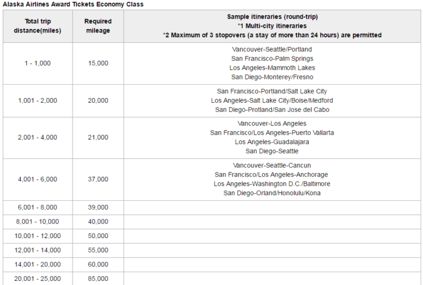Click the "14,001 - 20,000" distance cell
The width and height of the screenshot is (423, 285).
(x=38, y=265)
